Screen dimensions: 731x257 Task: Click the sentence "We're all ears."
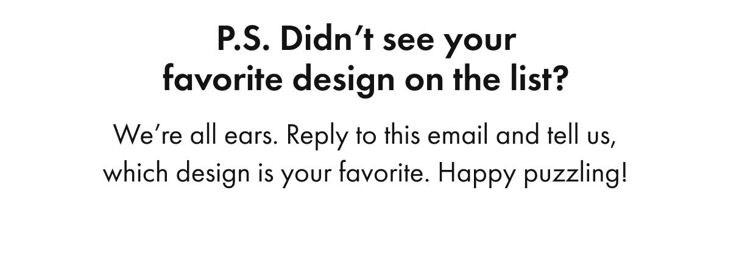(x=195, y=135)
